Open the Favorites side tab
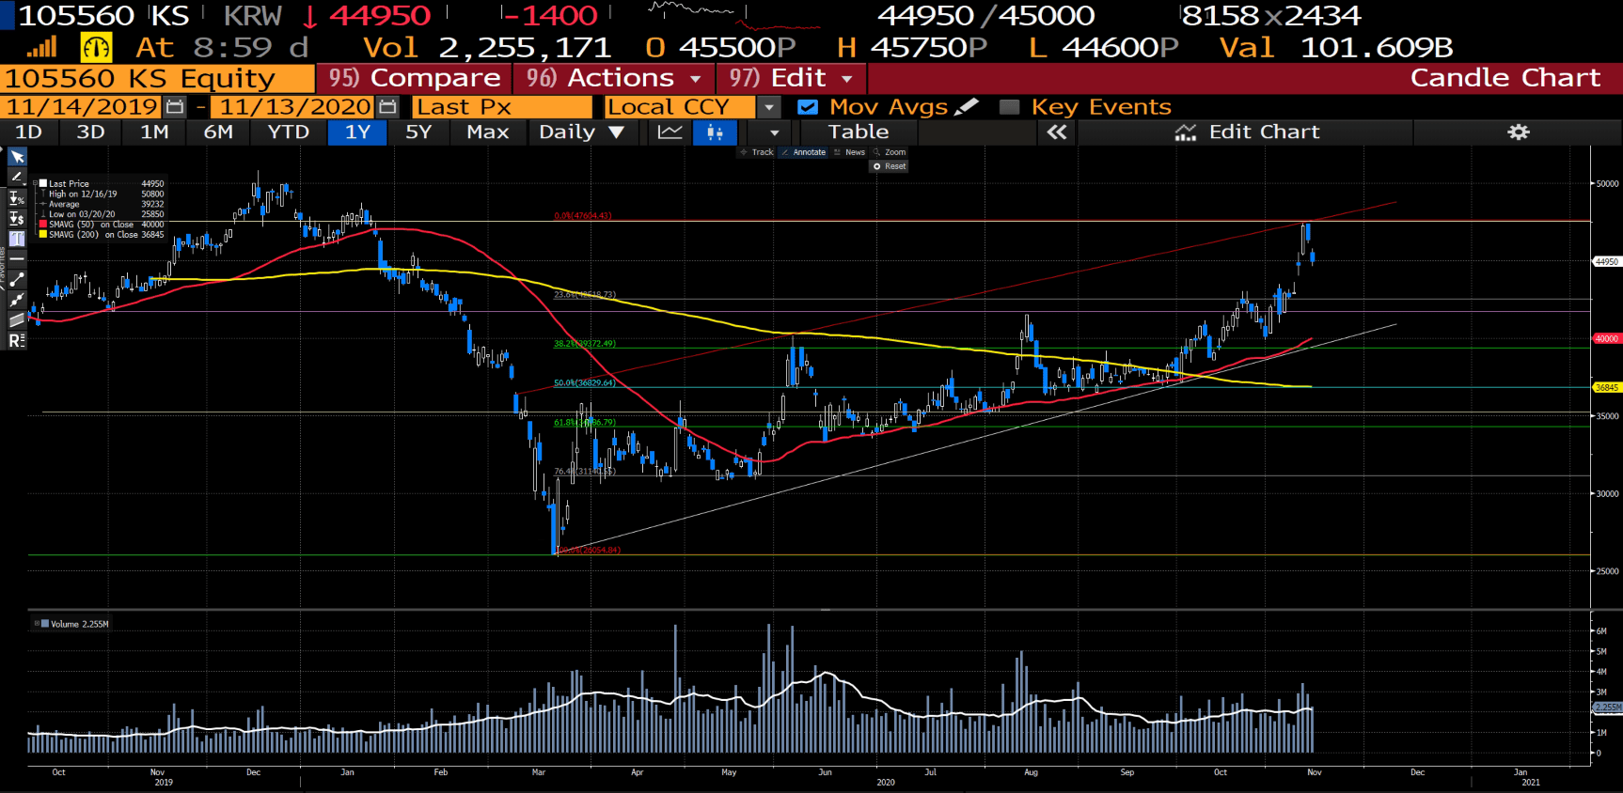This screenshot has width=1623, height=793. pyautogui.click(x=3, y=268)
